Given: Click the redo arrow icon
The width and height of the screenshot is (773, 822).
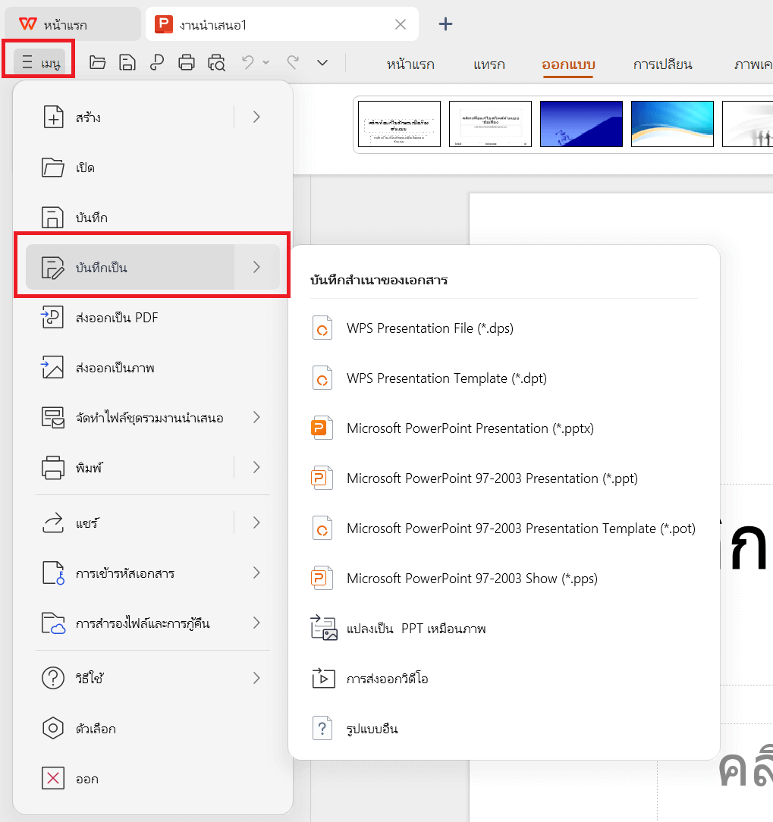Looking at the screenshot, I should tap(293, 62).
